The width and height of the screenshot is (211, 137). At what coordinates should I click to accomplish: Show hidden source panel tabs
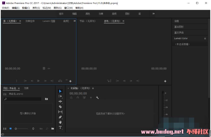(x=75, y=21)
